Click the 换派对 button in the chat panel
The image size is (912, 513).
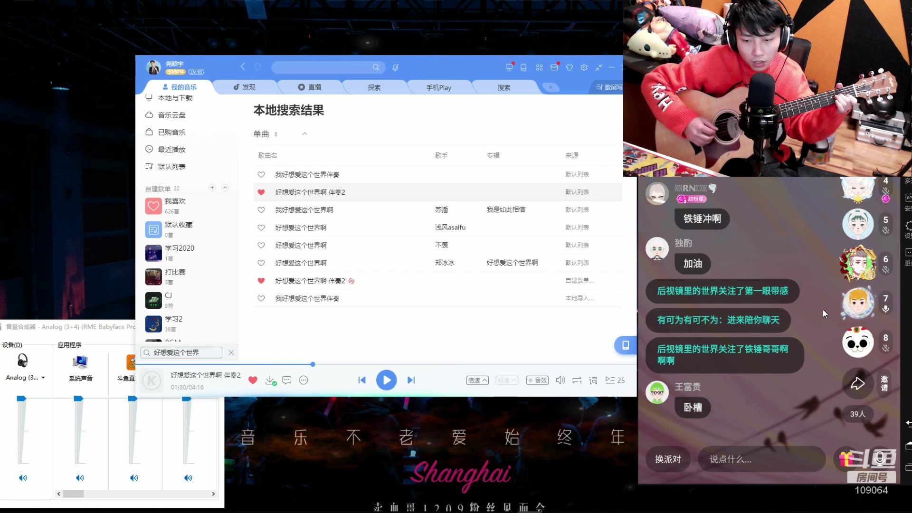point(668,459)
